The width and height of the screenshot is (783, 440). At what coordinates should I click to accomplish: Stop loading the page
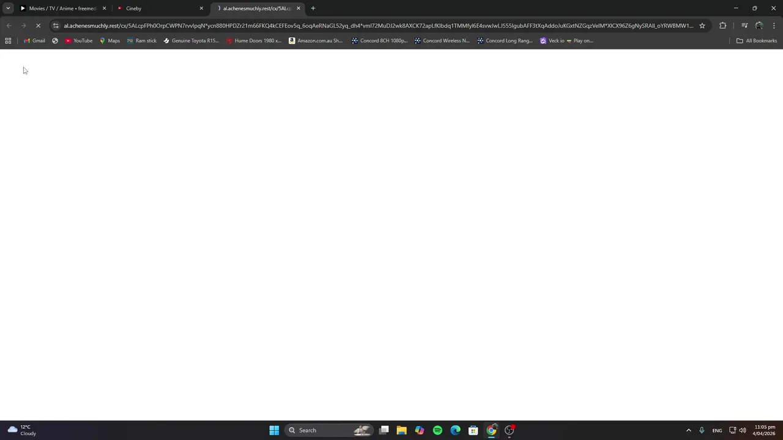click(x=38, y=26)
